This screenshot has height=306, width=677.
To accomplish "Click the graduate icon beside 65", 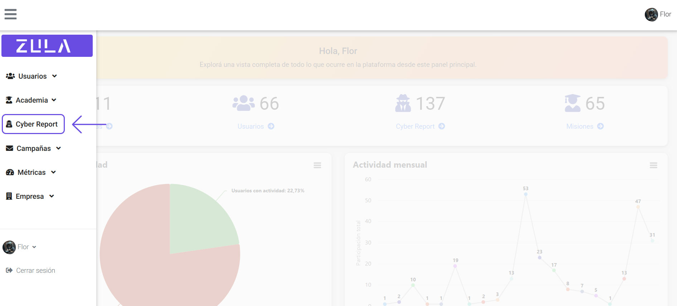I will (572, 103).
